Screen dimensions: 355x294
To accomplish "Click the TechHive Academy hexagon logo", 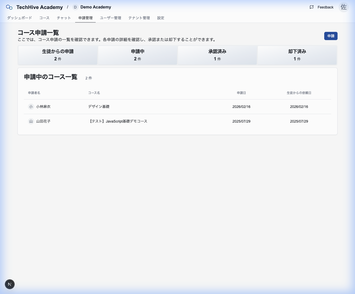I will coord(9,7).
